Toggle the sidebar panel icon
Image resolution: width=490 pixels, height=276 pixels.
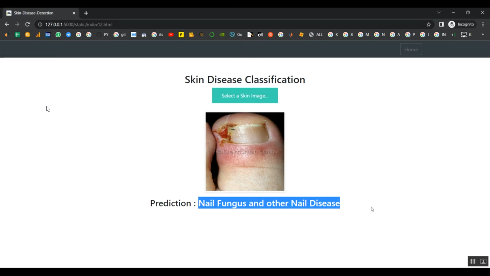pyautogui.click(x=441, y=24)
